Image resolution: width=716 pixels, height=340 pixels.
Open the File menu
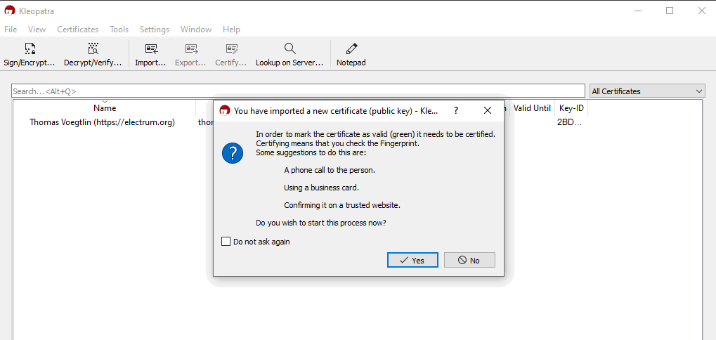click(11, 30)
